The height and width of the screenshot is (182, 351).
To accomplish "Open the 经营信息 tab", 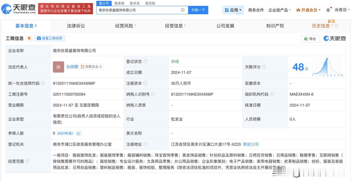I will tap(175, 26).
